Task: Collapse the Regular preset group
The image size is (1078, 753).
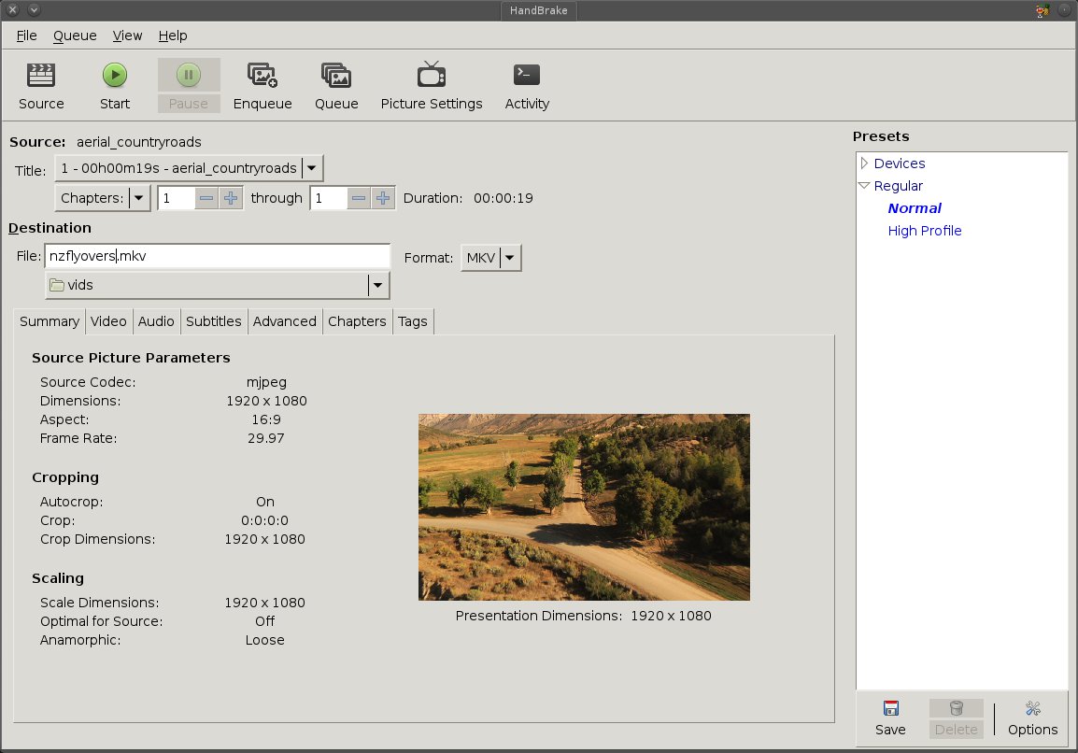Action: [x=865, y=186]
